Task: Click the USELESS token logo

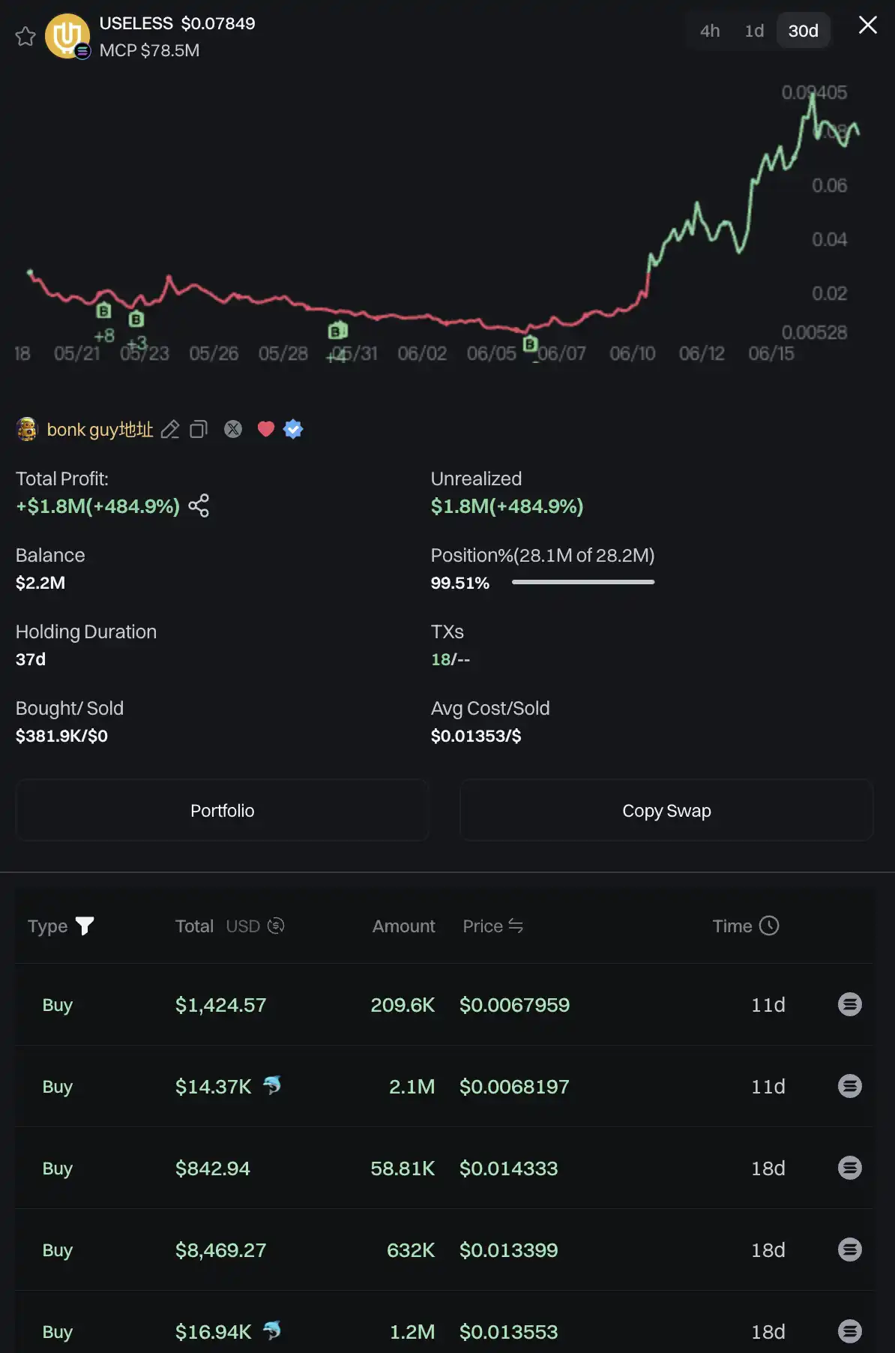Action: tap(67, 36)
